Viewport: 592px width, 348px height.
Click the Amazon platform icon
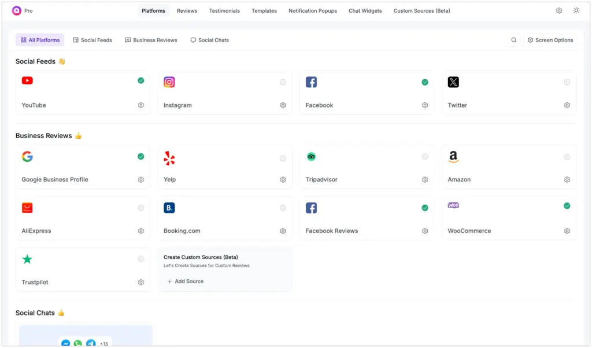click(453, 156)
